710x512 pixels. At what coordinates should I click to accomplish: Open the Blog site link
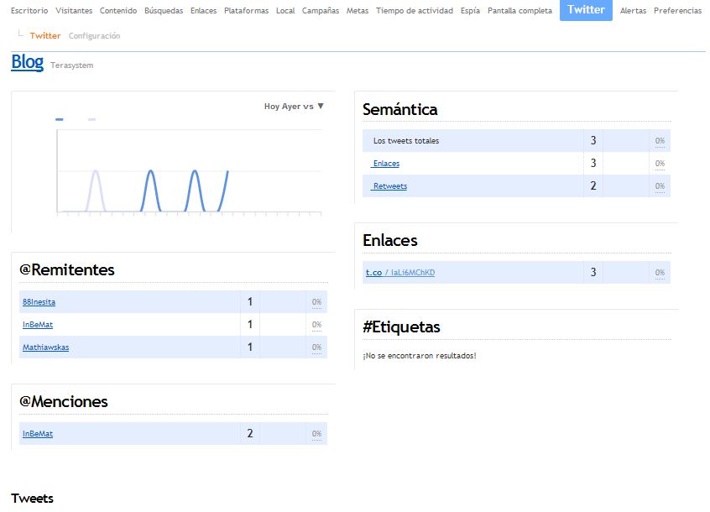(25, 62)
